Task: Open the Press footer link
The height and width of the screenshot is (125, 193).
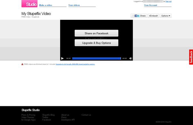Action: tap(64, 117)
